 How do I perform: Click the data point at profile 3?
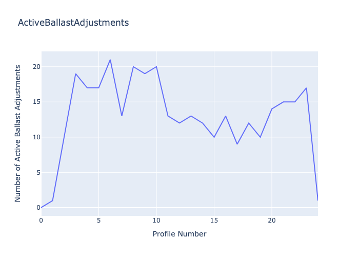pyautogui.click(x=76, y=74)
